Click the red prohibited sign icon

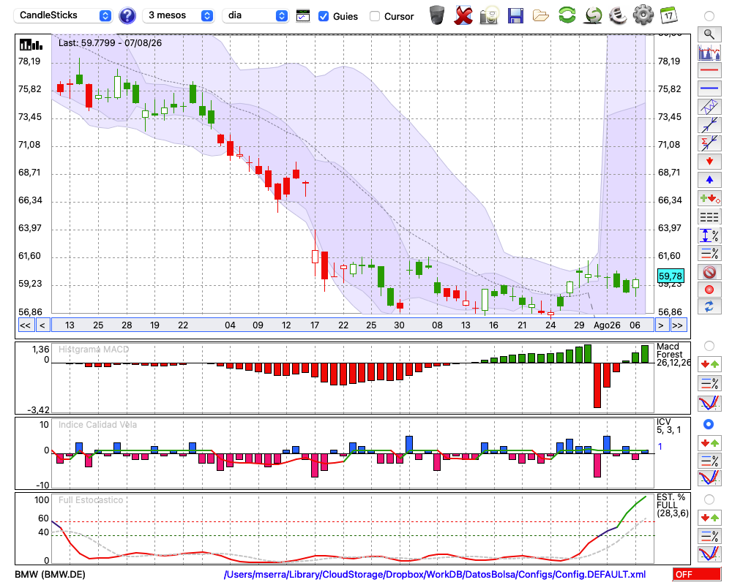[709, 272]
